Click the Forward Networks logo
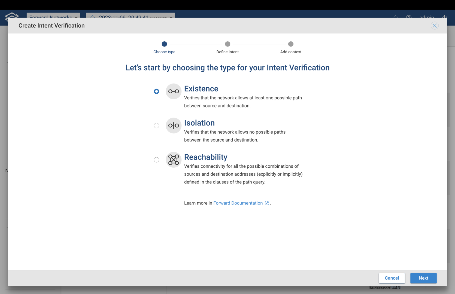 pyautogui.click(x=11, y=16)
